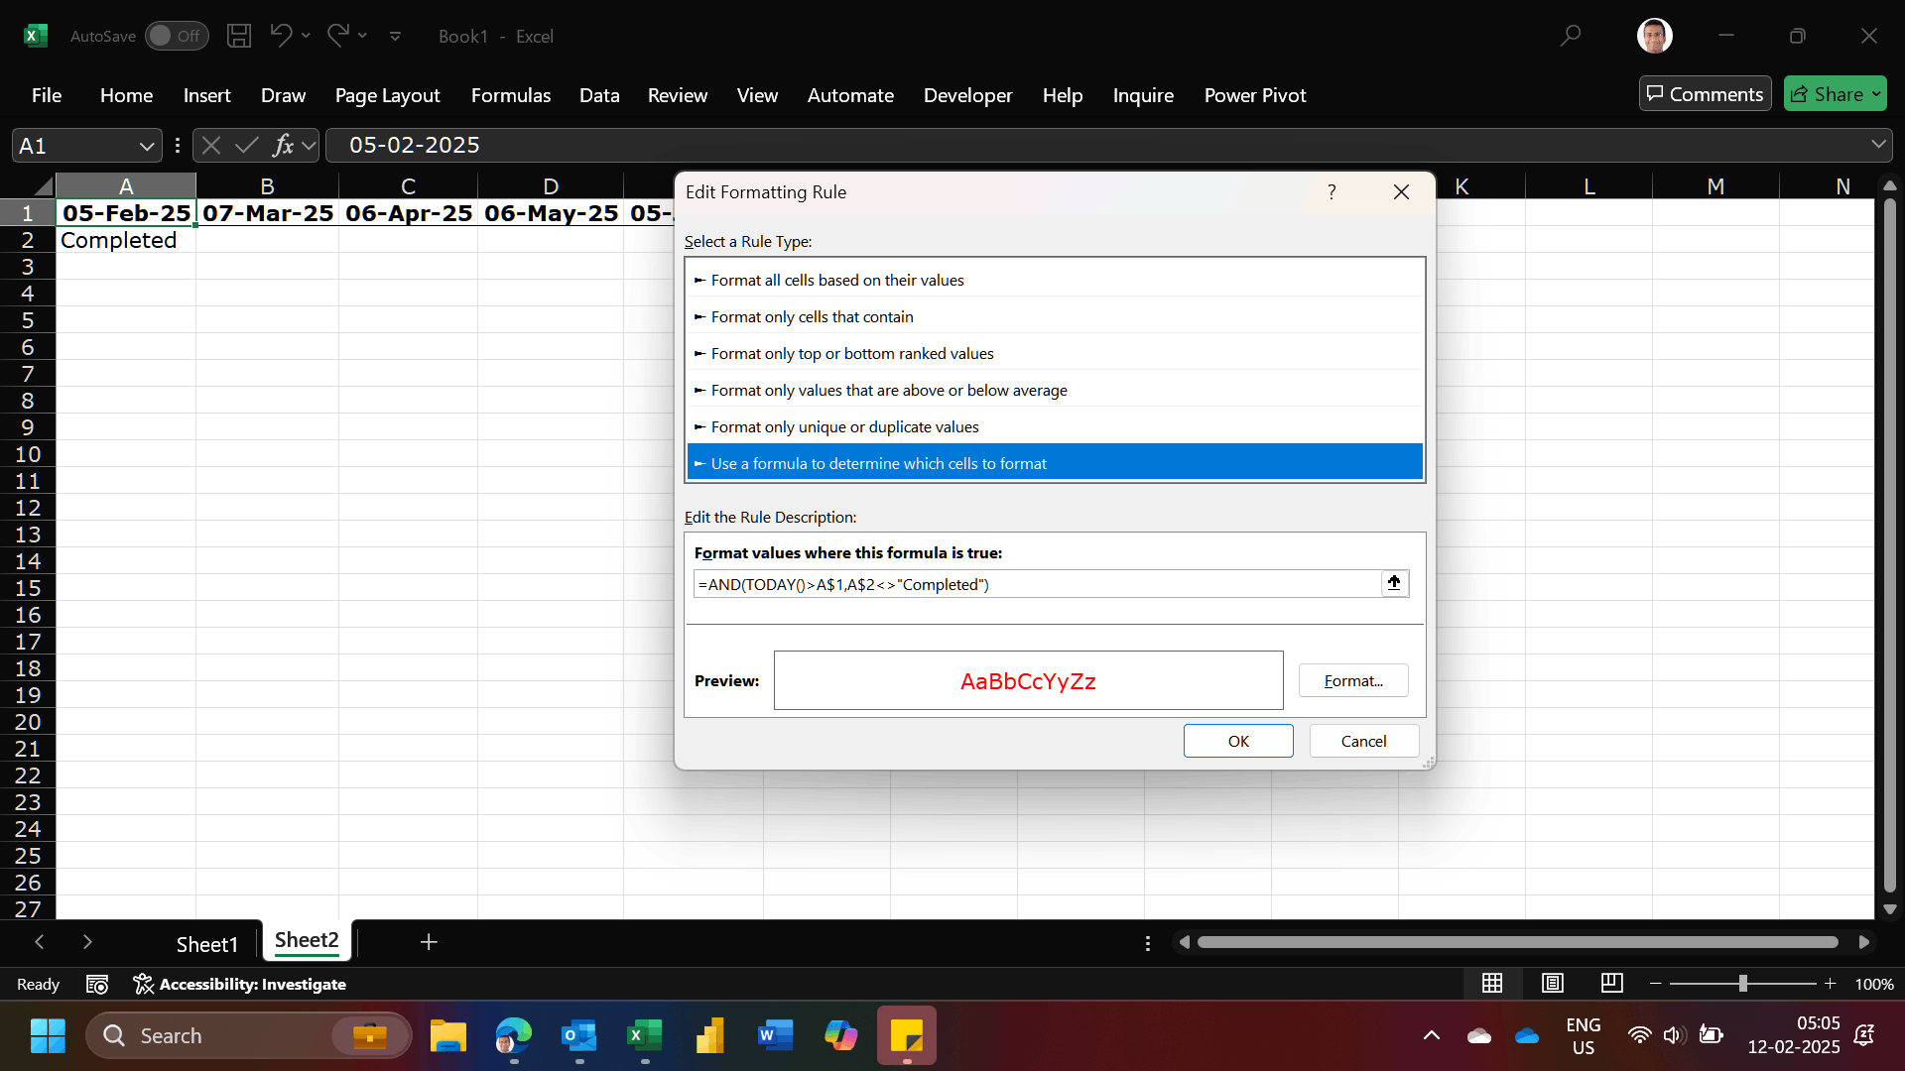
Task: Expand the Name Box dropdown arrow
Action: click(x=147, y=146)
